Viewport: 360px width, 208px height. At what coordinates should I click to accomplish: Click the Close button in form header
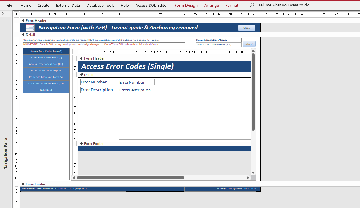point(247,28)
